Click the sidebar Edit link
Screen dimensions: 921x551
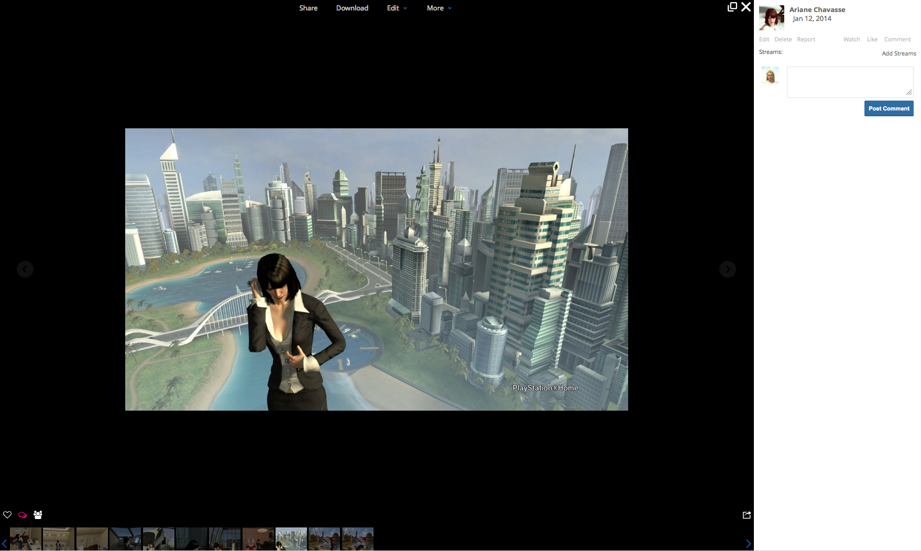click(764, 39)
